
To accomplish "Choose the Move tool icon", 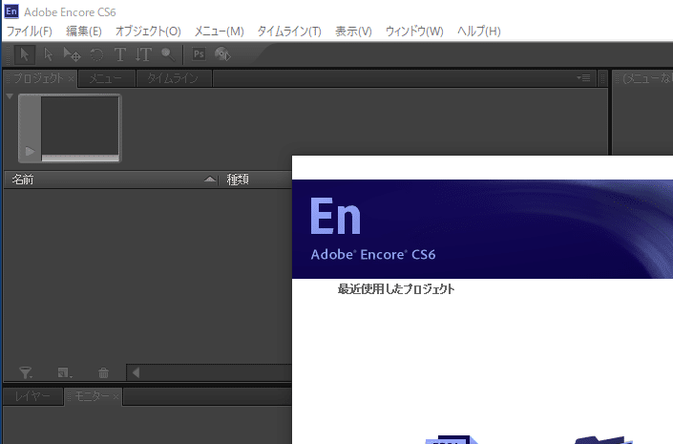I will pyautogui.click(x=72, y=54).
